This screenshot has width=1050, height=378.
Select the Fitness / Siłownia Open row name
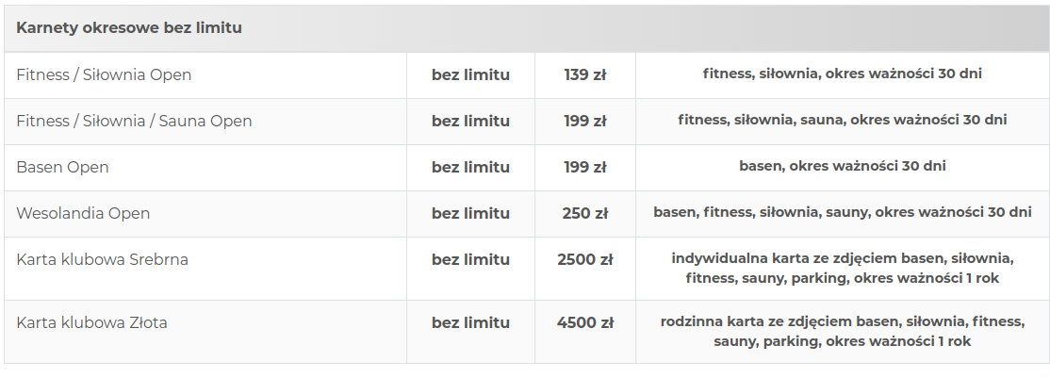(x=104, y=75)
